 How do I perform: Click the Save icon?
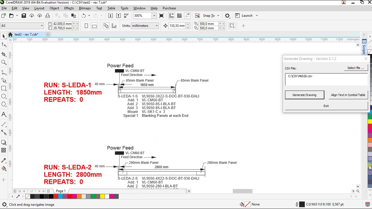click(24, 16)
